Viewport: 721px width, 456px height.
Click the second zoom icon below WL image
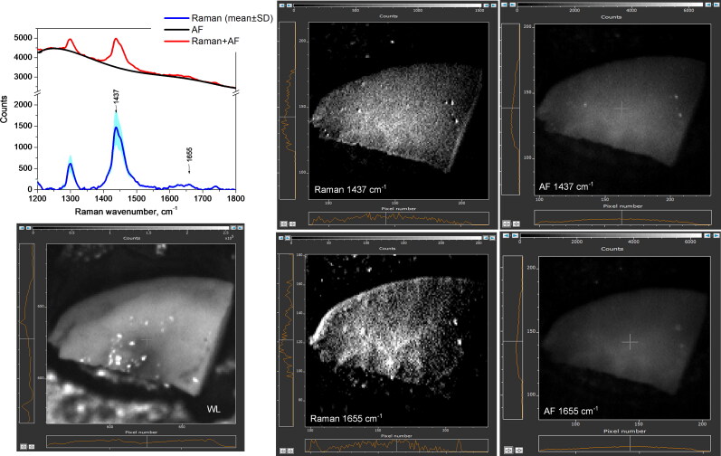(x=32, y=446)
